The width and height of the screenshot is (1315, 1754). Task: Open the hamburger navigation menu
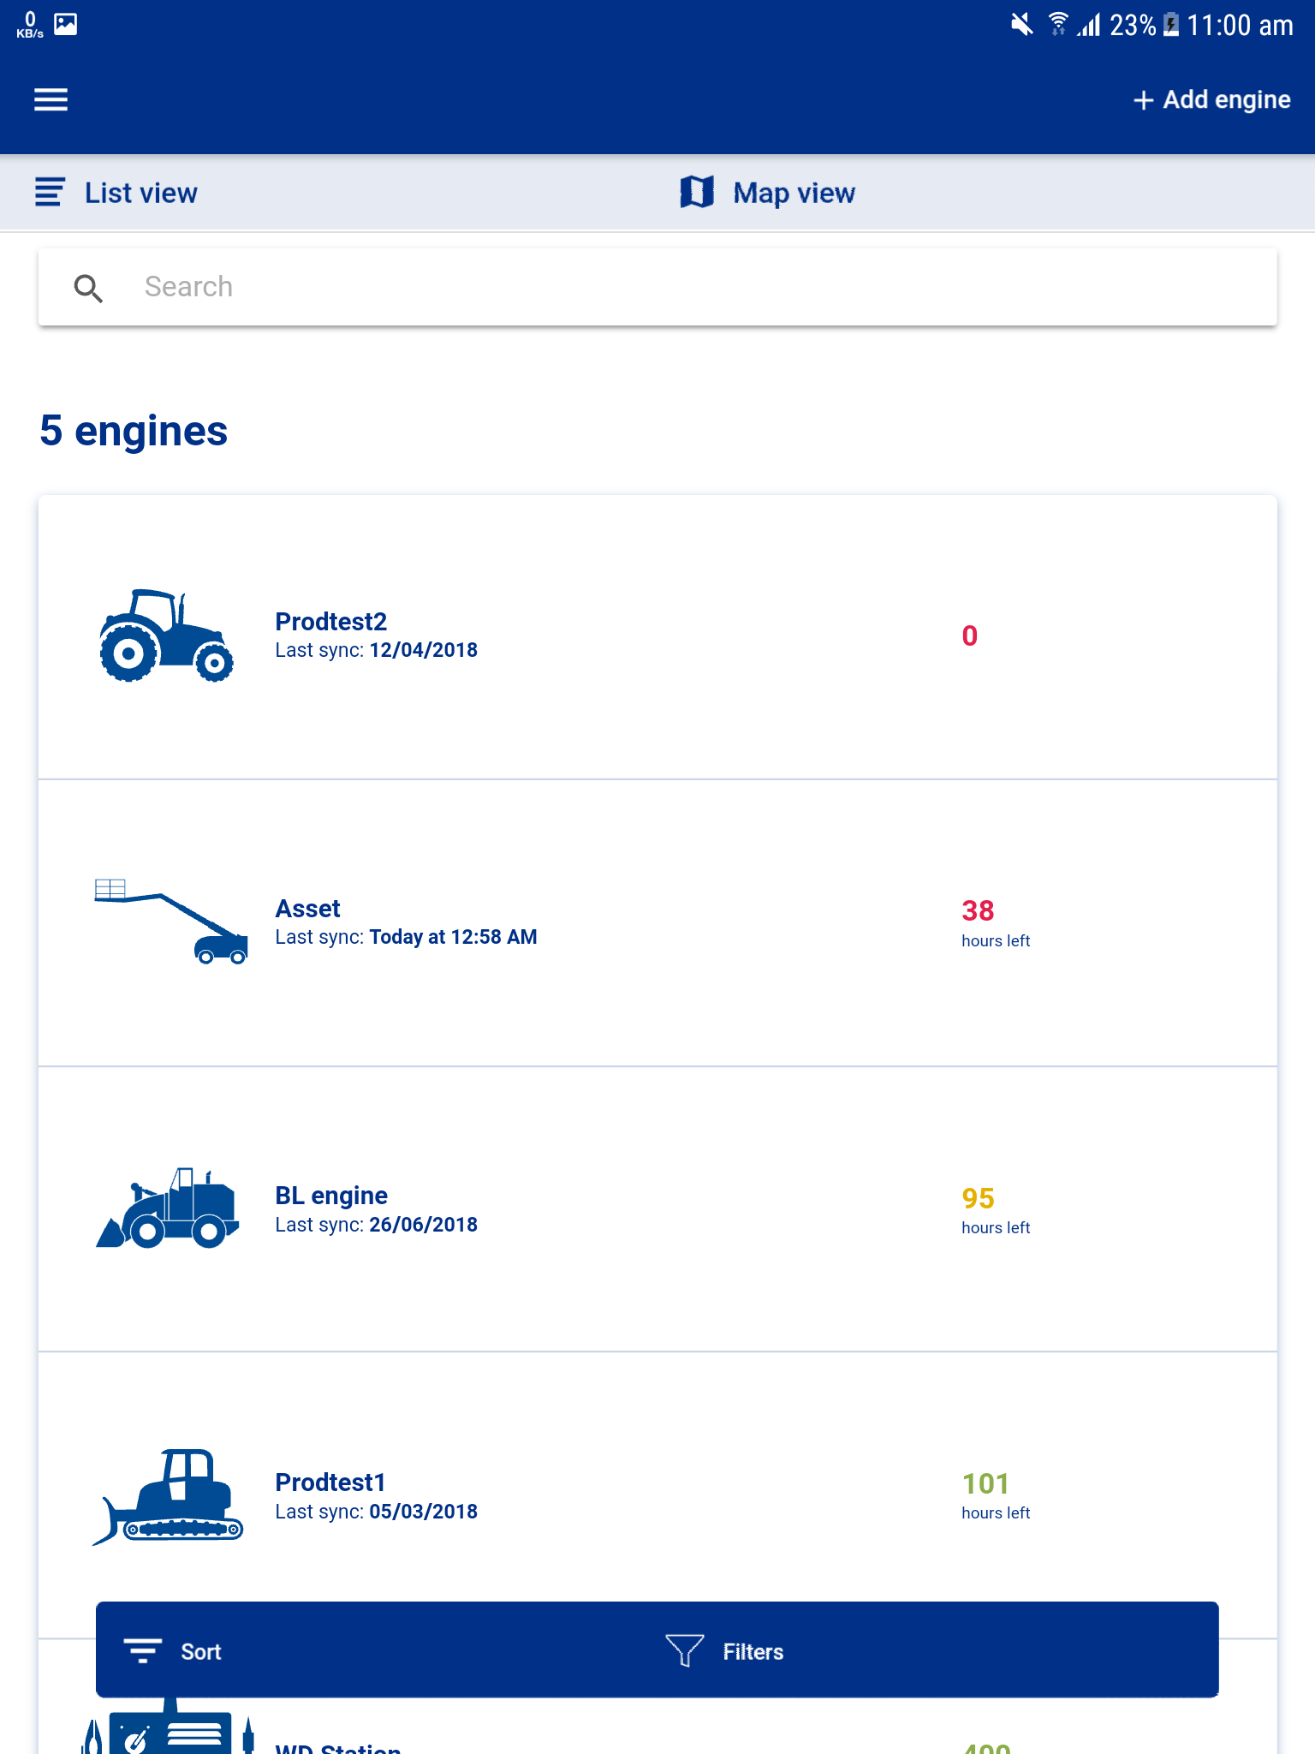click(51, 99)
